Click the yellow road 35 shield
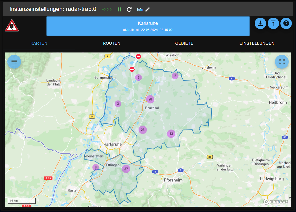Viewport: 296px width, 212px height. [x=210, y=157]
